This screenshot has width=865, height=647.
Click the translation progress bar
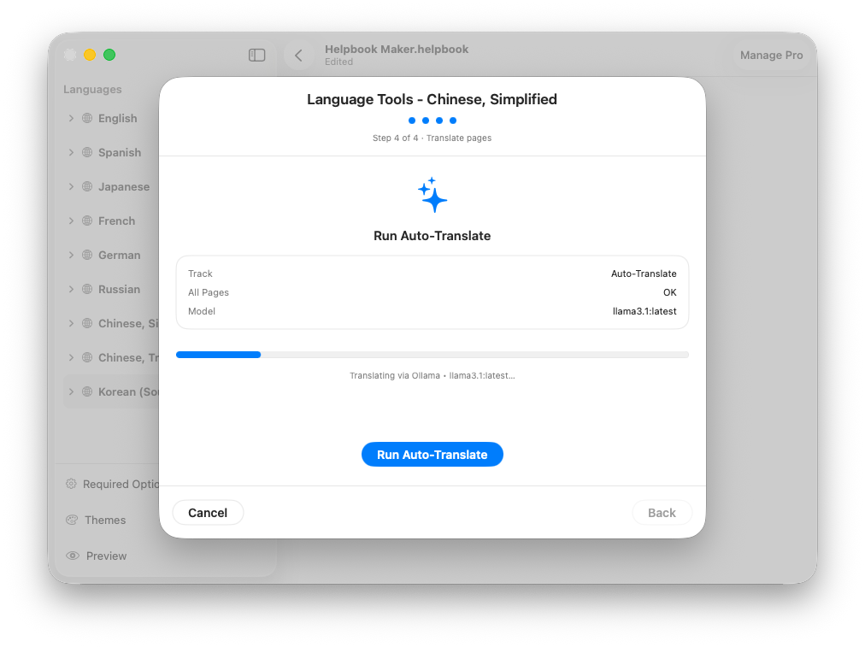pos(432,355)
